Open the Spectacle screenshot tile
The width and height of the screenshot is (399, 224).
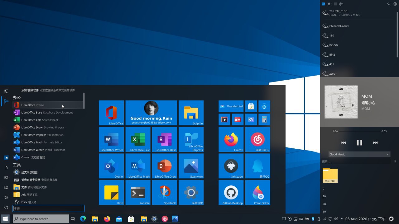(165, 193)
